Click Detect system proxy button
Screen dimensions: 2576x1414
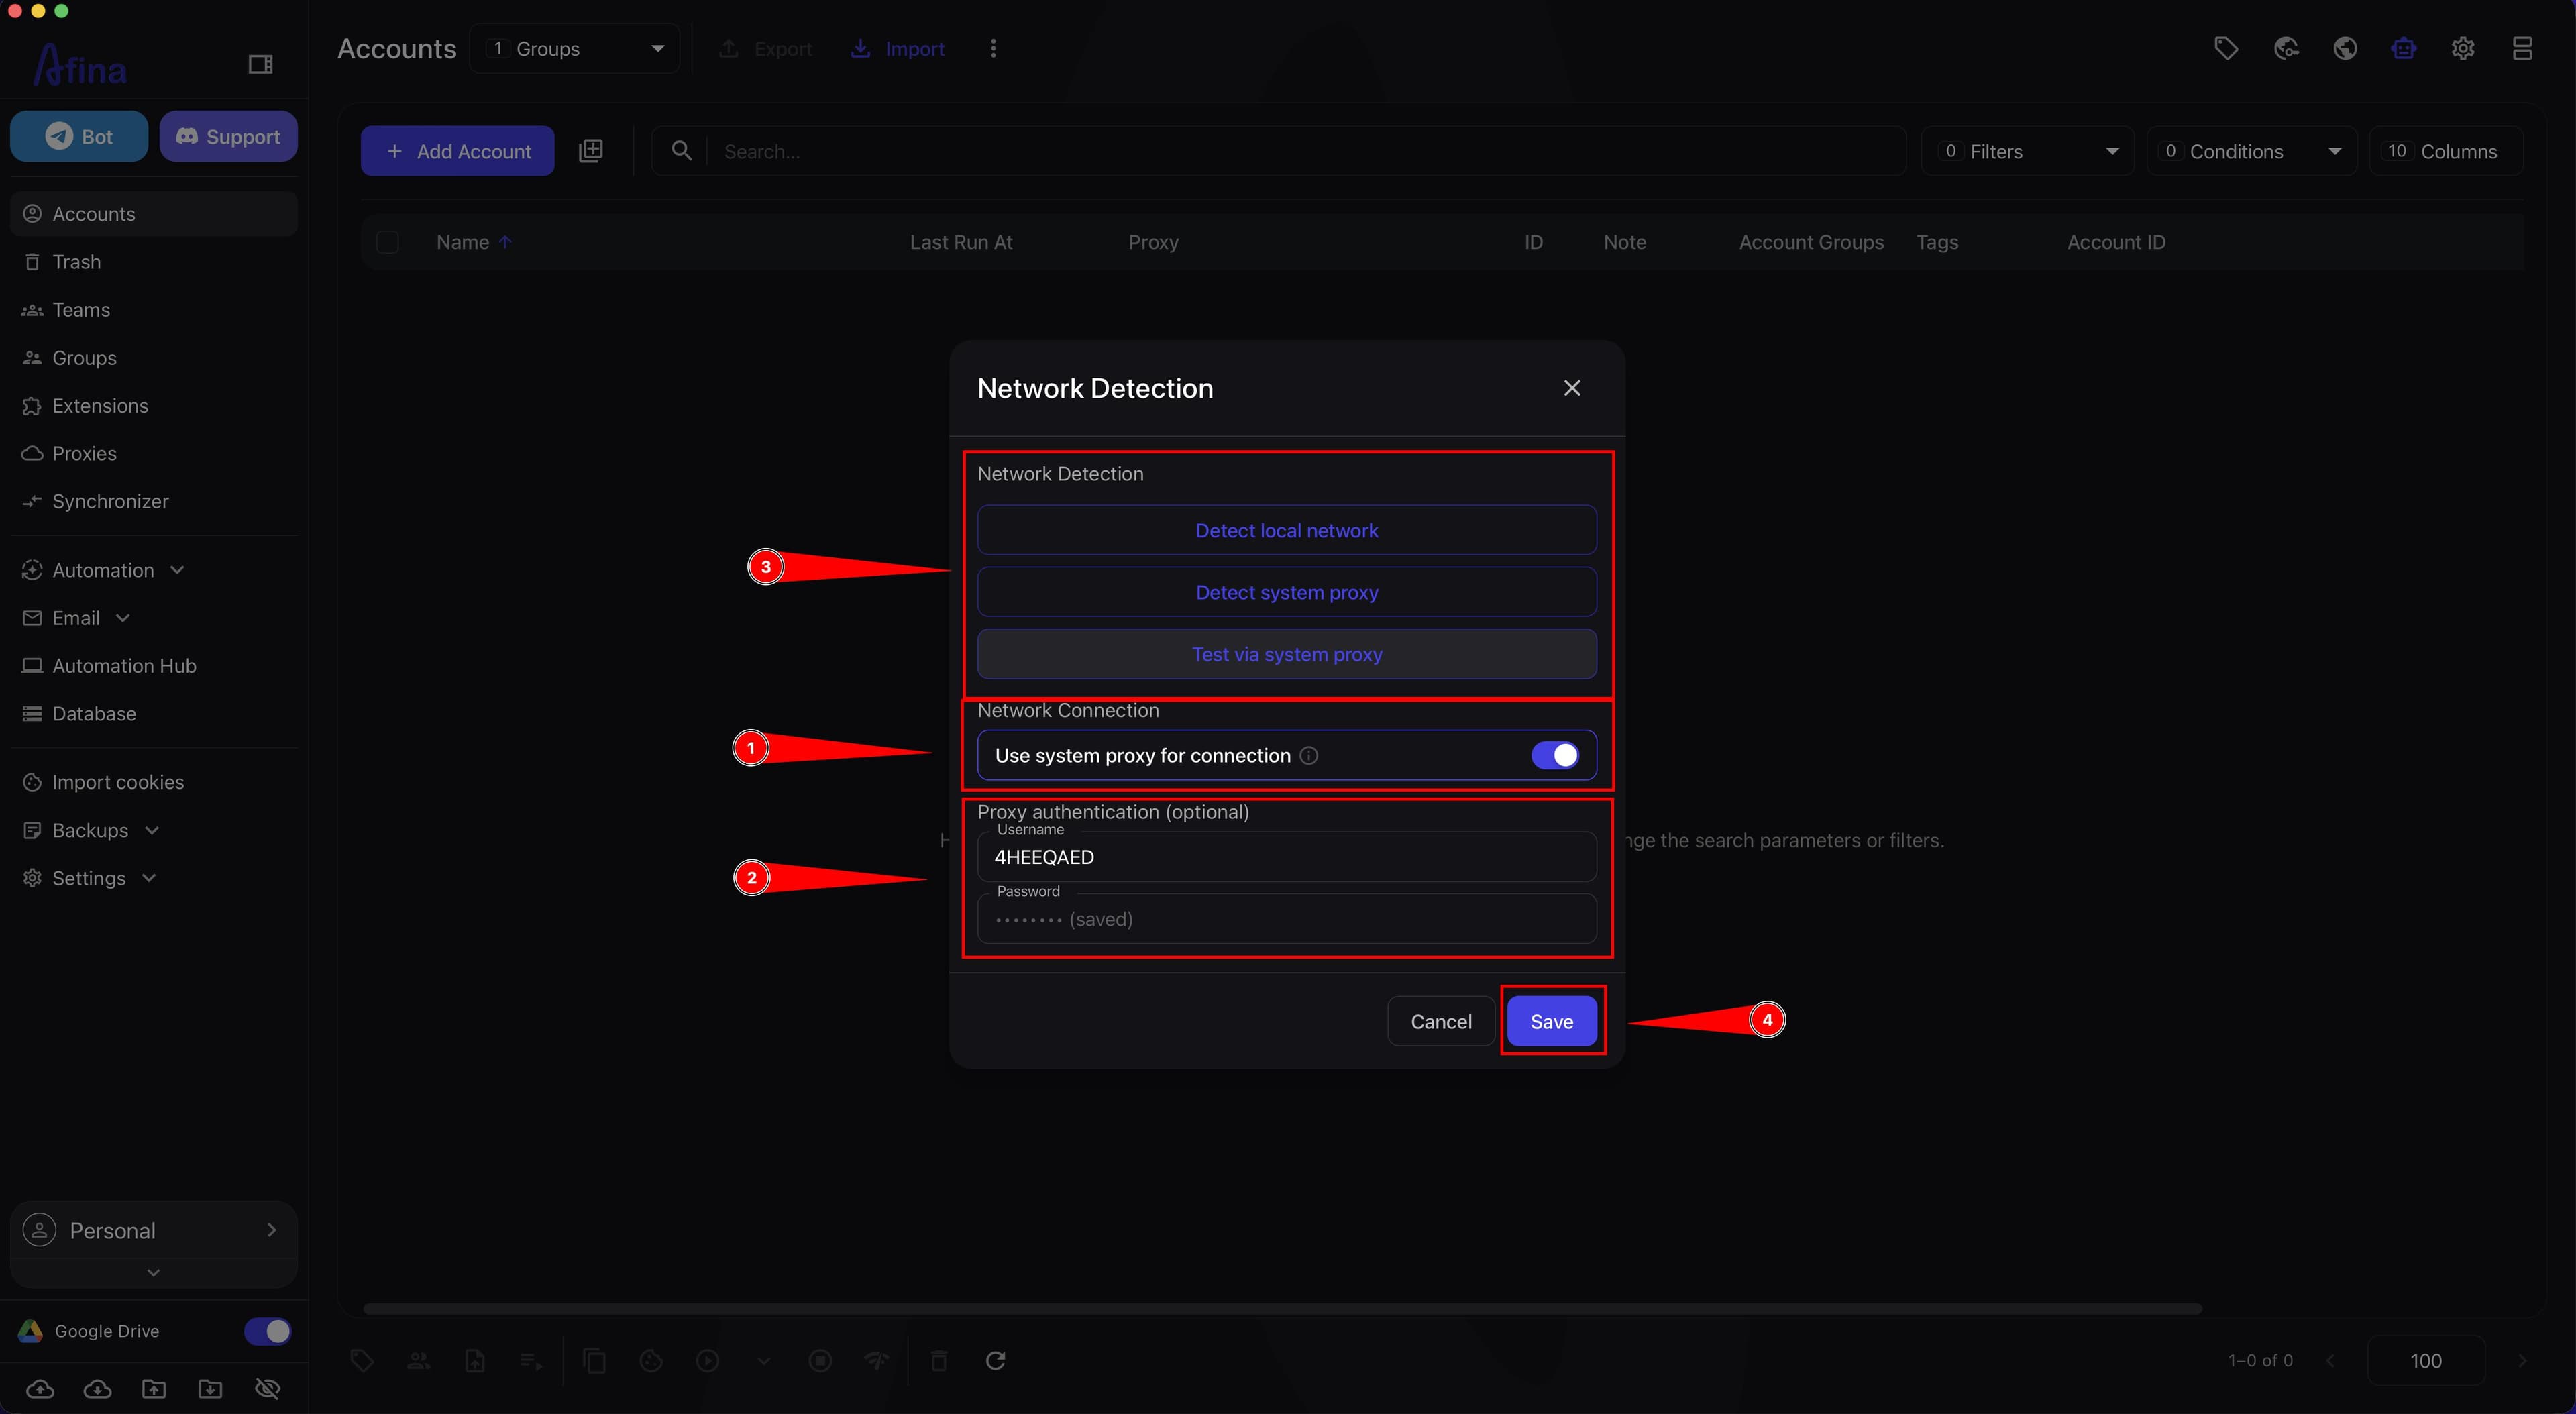click(1287, 592)
